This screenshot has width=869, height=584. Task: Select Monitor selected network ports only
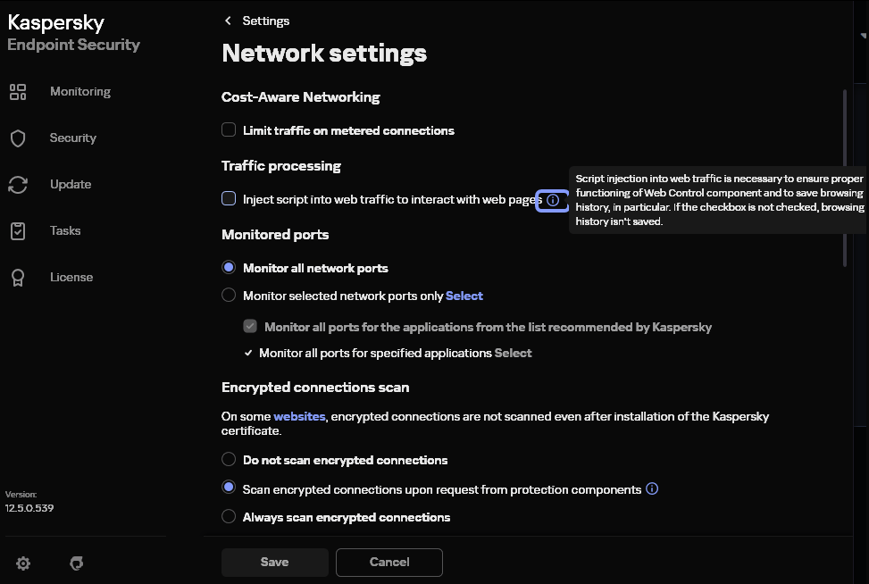(229, 296)
